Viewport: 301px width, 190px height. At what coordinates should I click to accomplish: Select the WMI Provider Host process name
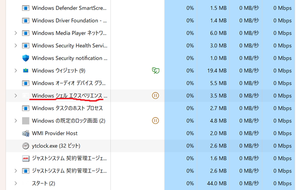[x=55, y=133]
